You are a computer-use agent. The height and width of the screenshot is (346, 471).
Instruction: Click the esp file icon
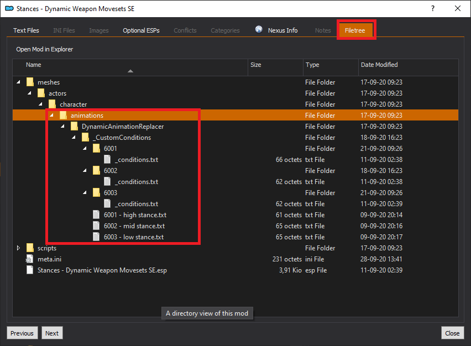coord(30,270)
